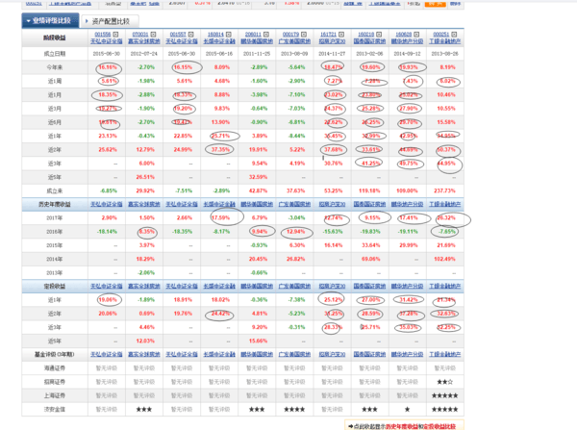Open fund code link 161721

click(328, 35)
